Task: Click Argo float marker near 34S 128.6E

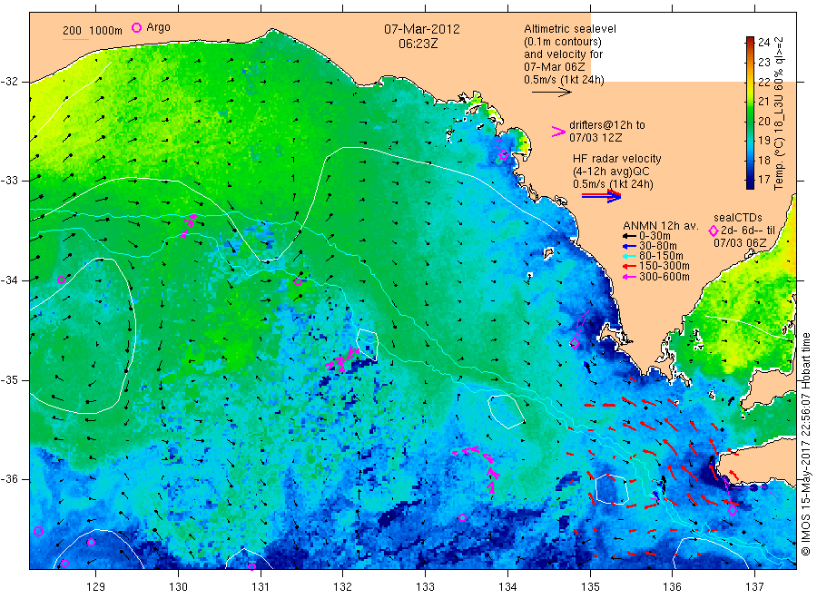Action: (x=61, y=280)
